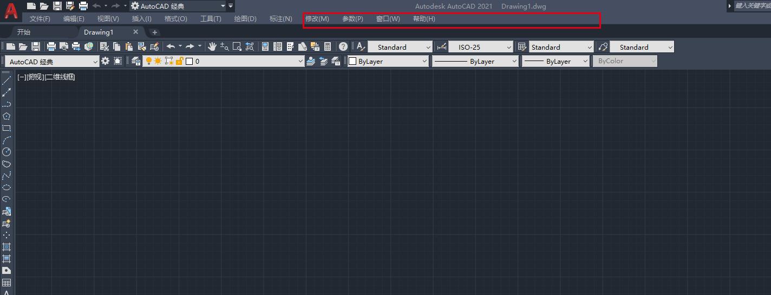Click the [俯视] view control label
Image resolution: width=771 pixels, height=295 pixels.
[35, 77]
